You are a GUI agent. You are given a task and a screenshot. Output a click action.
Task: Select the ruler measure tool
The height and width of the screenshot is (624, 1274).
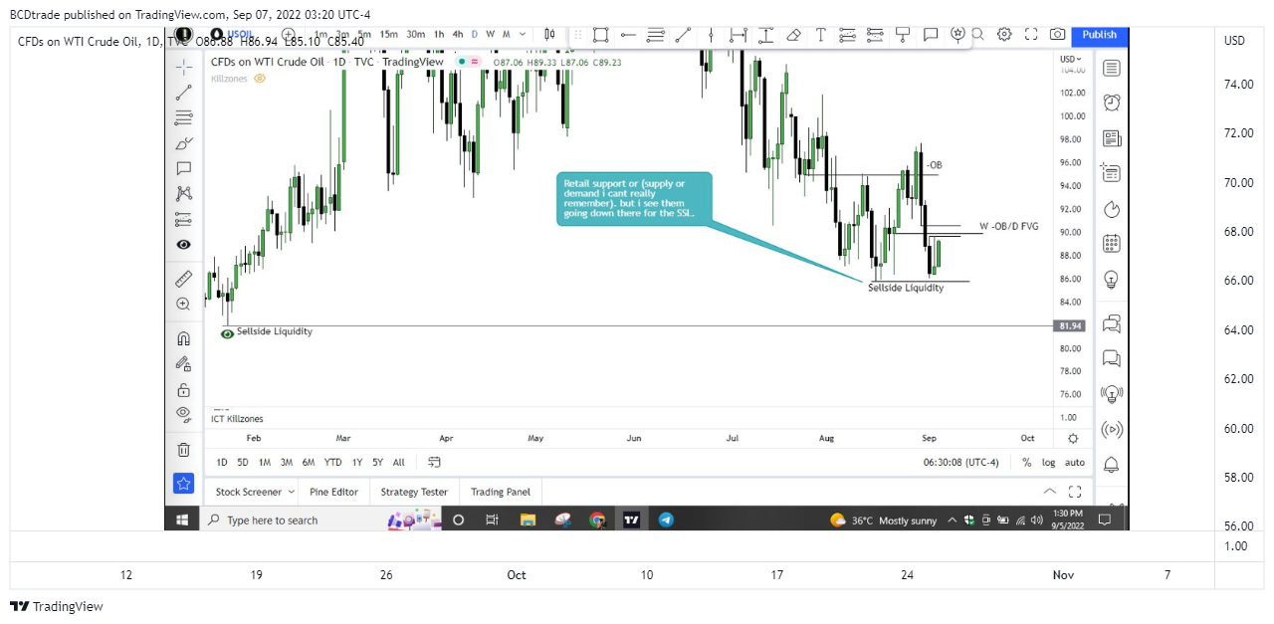coord(184,279)
